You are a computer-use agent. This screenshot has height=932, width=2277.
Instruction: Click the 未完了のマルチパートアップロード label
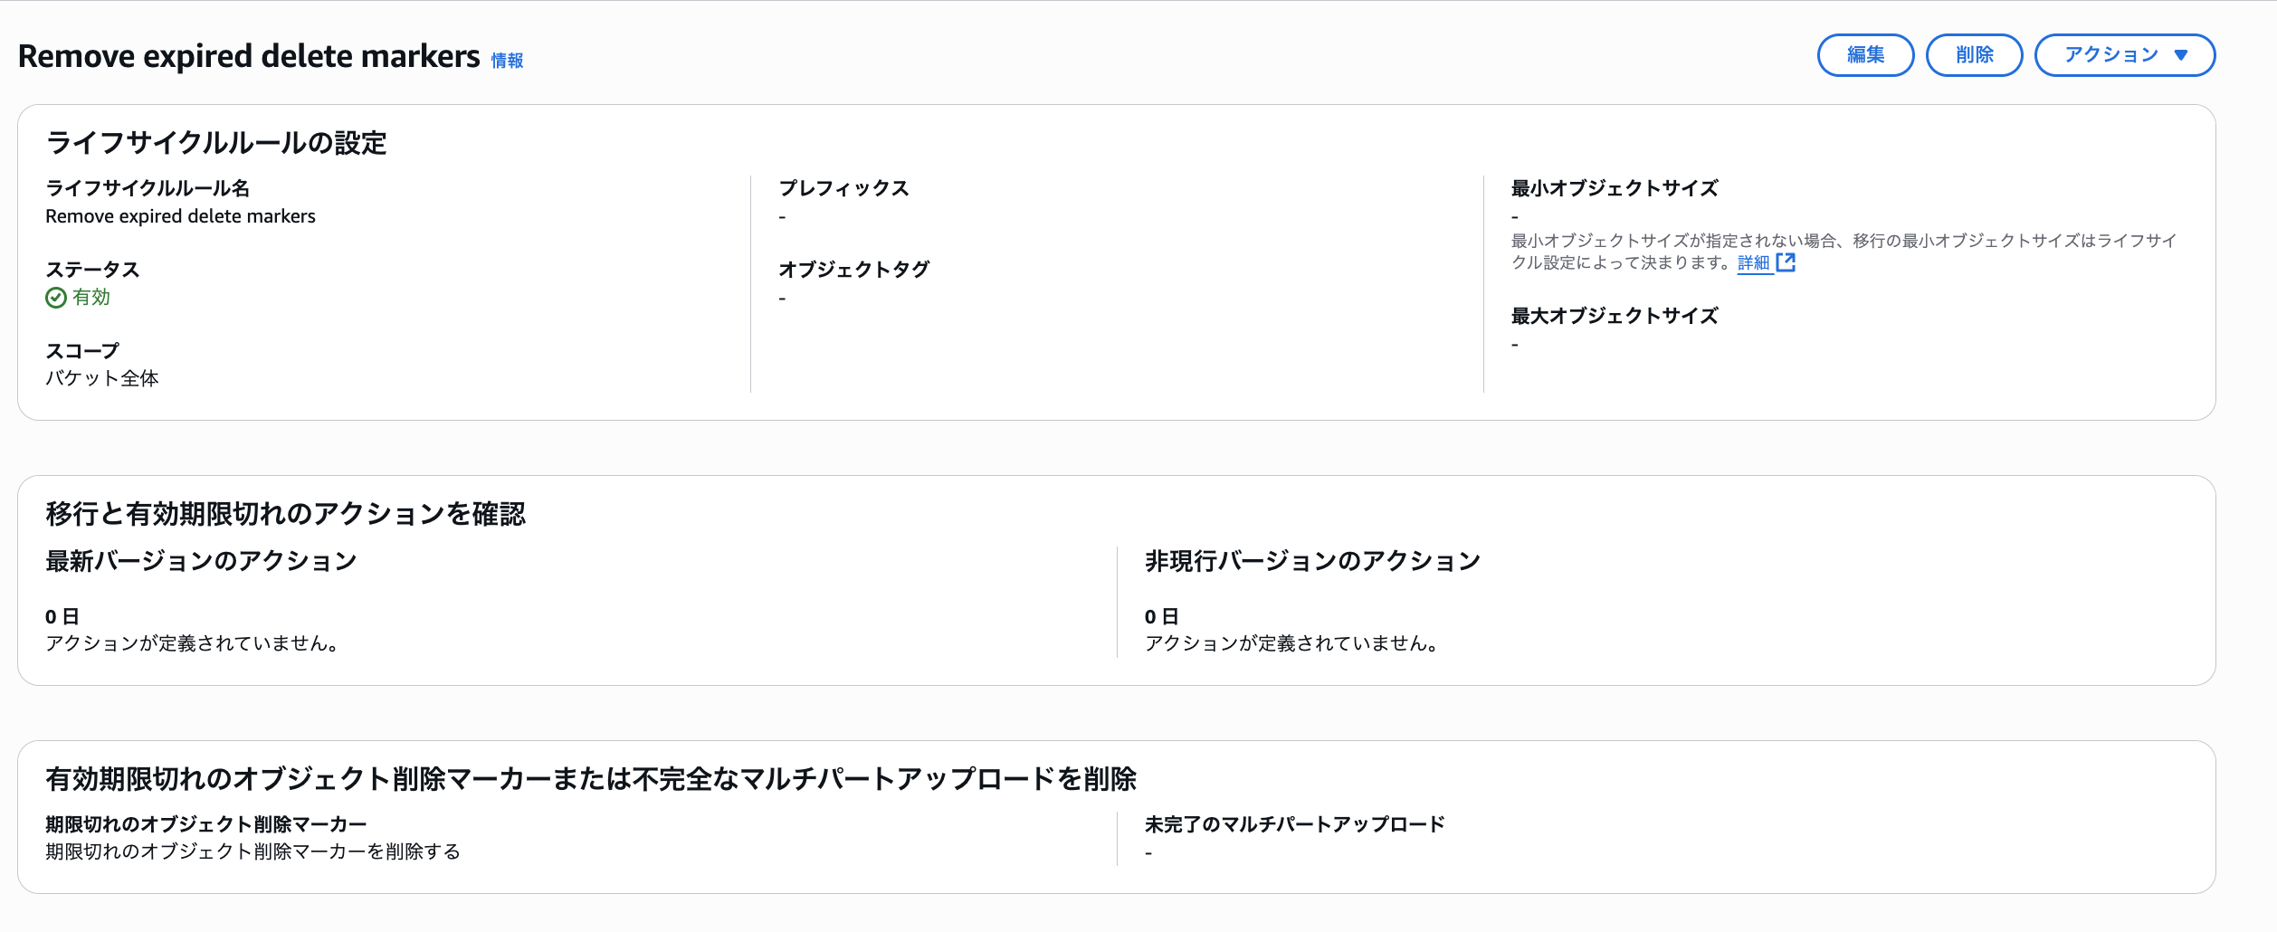pos(1294,824)
